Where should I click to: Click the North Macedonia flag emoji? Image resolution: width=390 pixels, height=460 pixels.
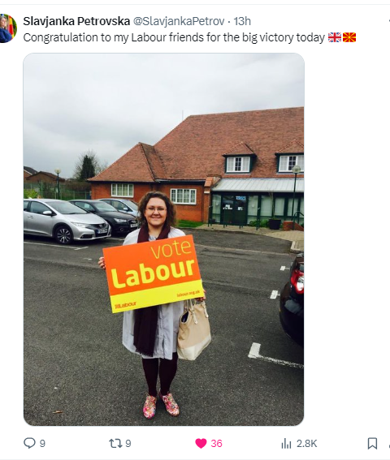pyautogui.click(x=349, y=37)
